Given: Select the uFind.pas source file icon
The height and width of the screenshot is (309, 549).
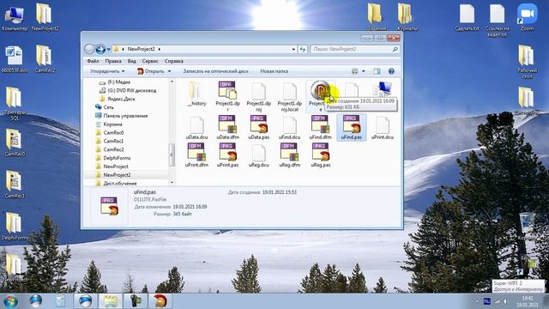Looking at the screenshot, I should click(351, 124).
